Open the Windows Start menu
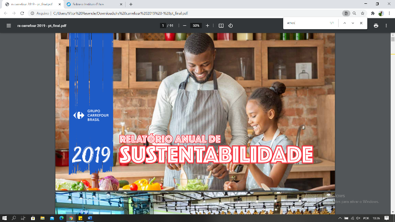The width and height of the screenshot is (395, 222). click(x=4, y=218)
